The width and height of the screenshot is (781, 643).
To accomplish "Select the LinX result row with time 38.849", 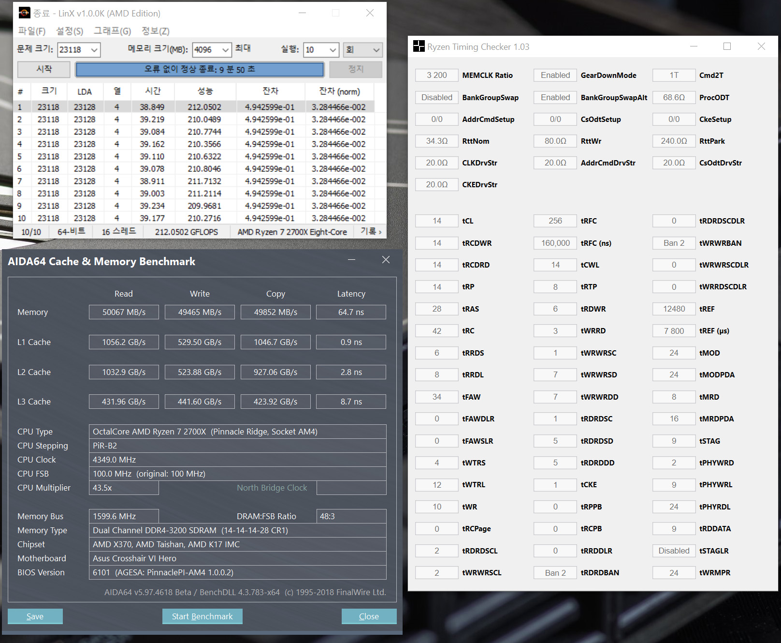I will pos(194,107).
